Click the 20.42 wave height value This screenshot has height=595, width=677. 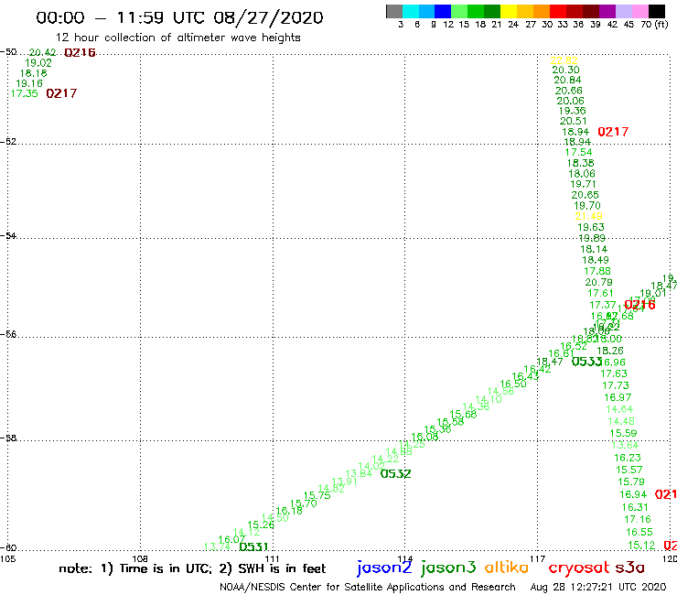click(42, 52)
